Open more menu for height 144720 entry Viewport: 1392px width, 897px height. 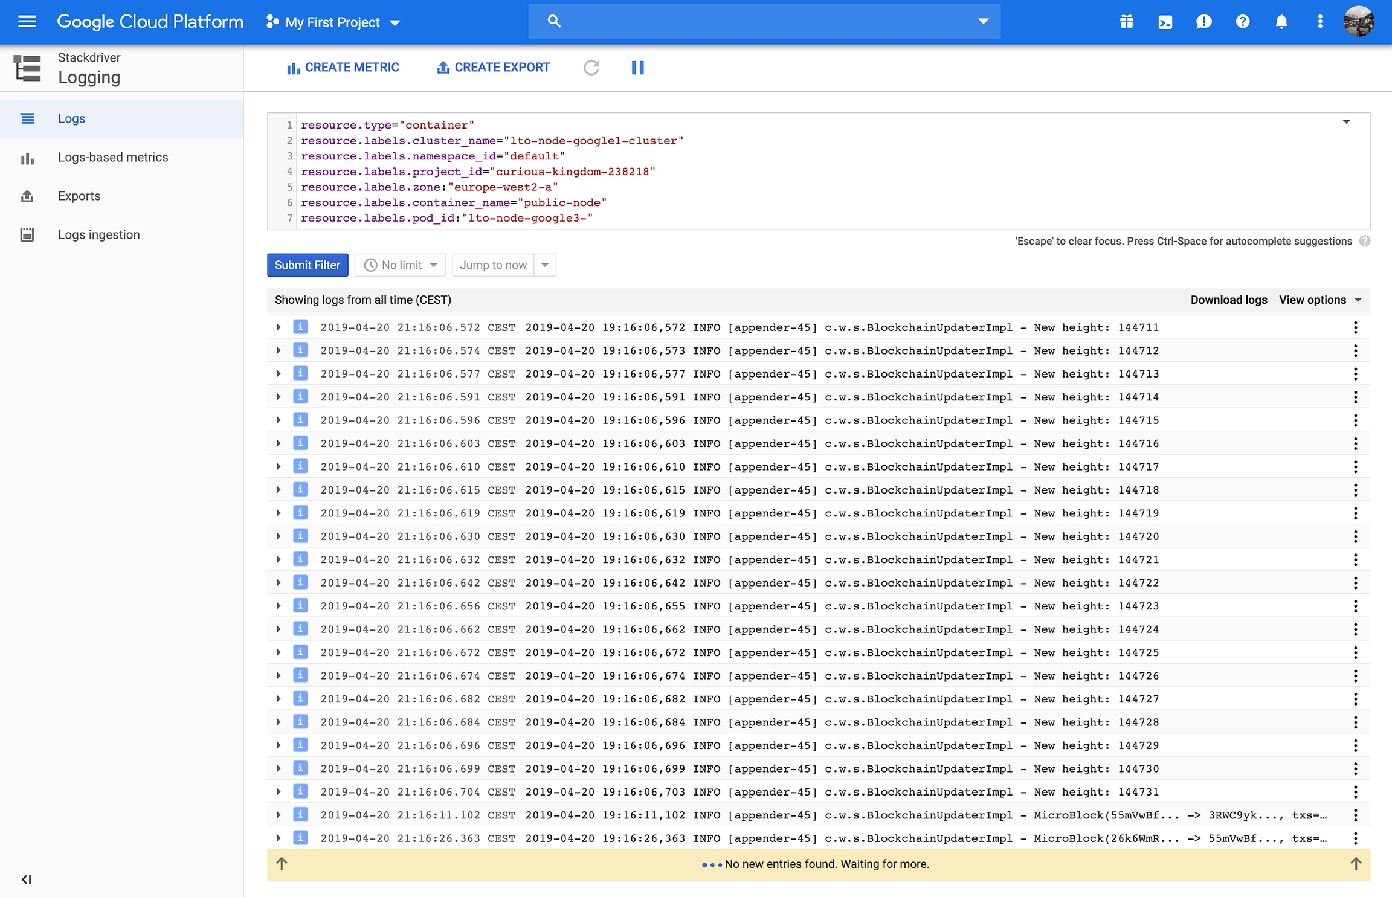tap(1355, 536)
